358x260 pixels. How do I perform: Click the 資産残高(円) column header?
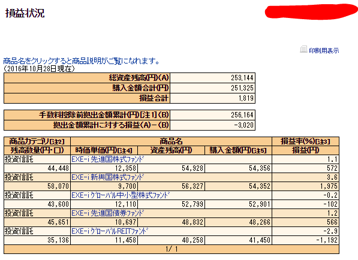point(172,150)
